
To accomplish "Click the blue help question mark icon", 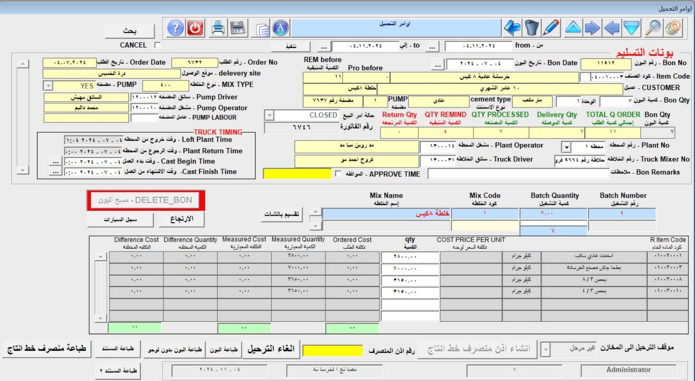I will [175, 29].
